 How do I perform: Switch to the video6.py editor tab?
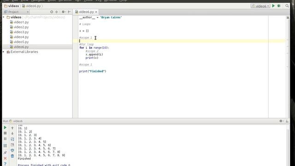pyautogui.click(x=86, y=12)
